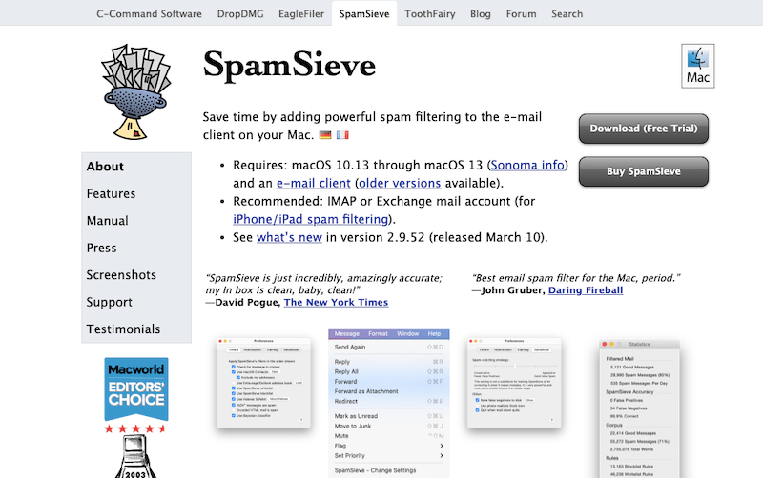Open the Forum nav link
Image resolution: width=763 pixels, height=478 pixels.
pos(521,14)
